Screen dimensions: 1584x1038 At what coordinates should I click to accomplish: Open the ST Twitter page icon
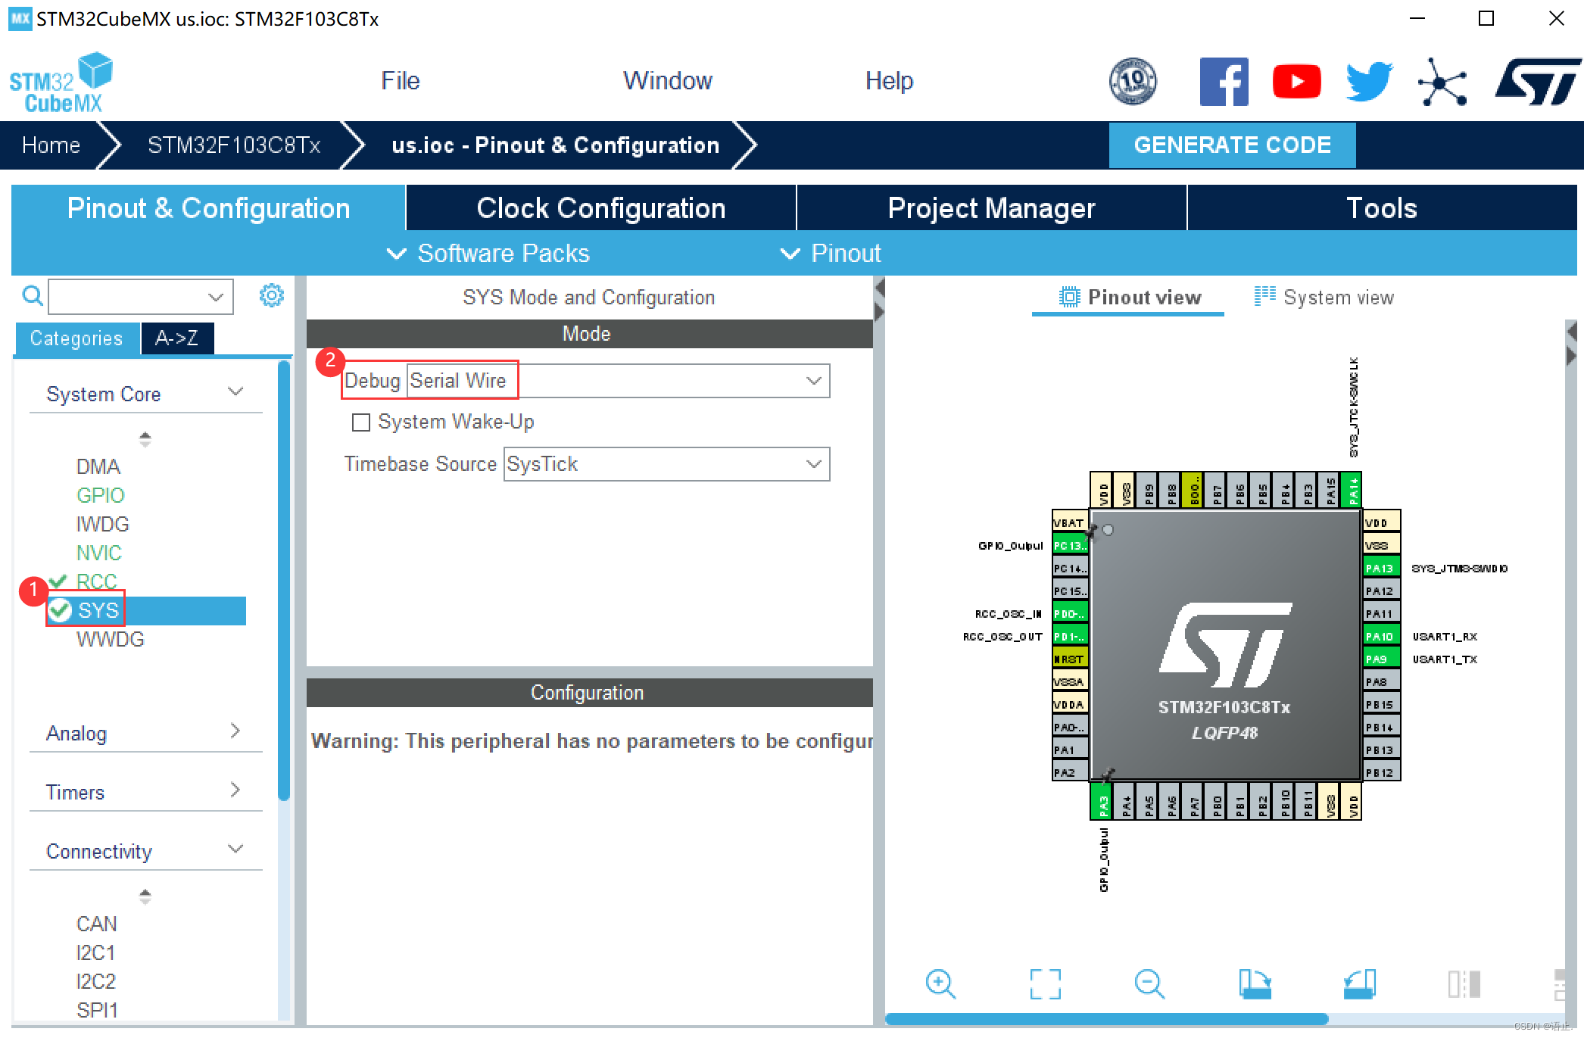(1368, 81)
